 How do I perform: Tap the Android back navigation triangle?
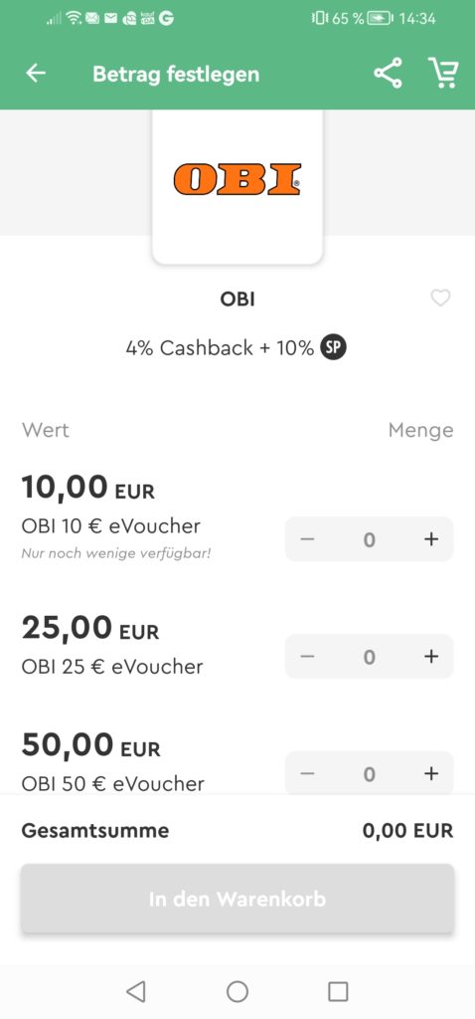(135, 991)
